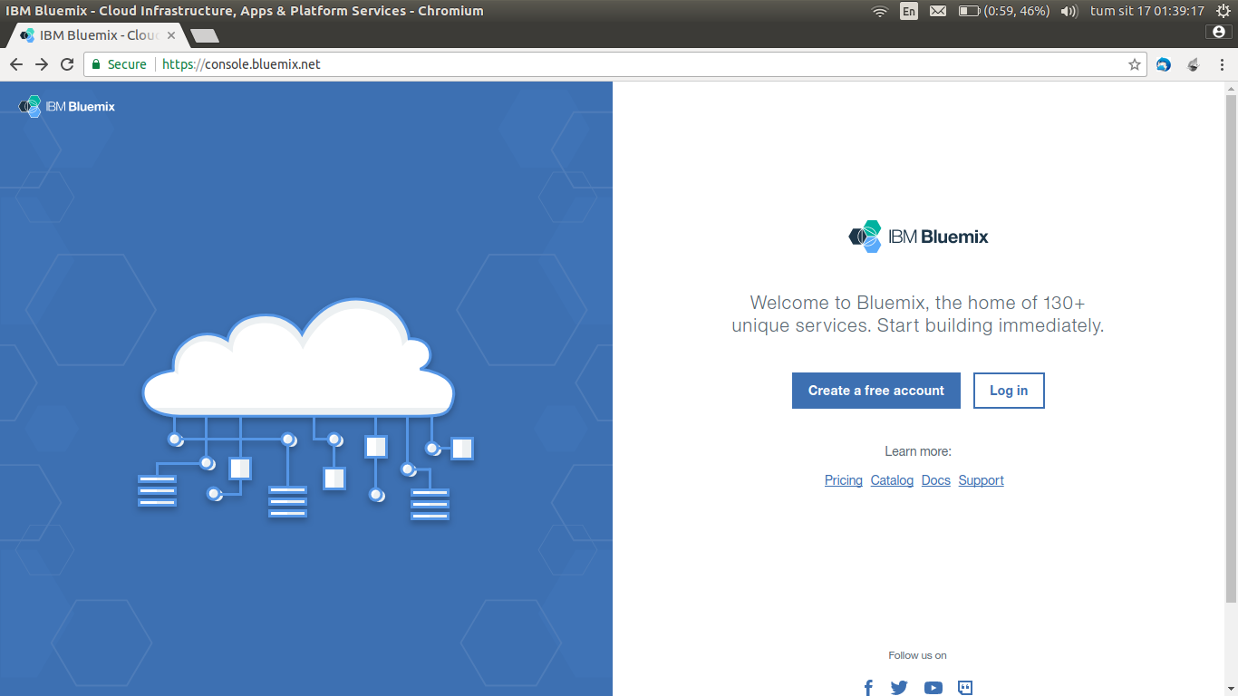This screenshot has width=1238, height=696.
Task: Open the Bluemix Twitch channel icon
Action: coord(965,688)
